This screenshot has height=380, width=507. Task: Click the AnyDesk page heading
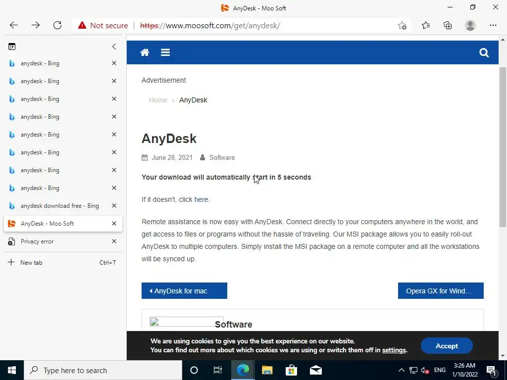(x=169, y=139)
